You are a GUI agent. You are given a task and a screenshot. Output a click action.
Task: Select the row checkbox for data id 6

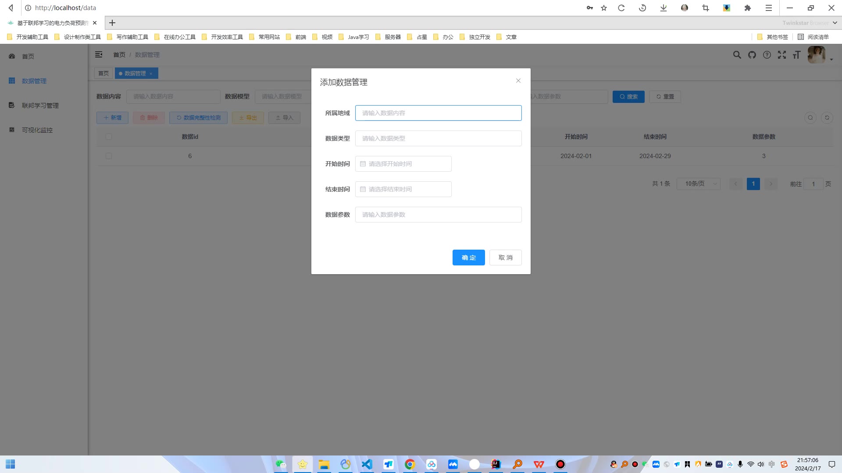[109, 156]
